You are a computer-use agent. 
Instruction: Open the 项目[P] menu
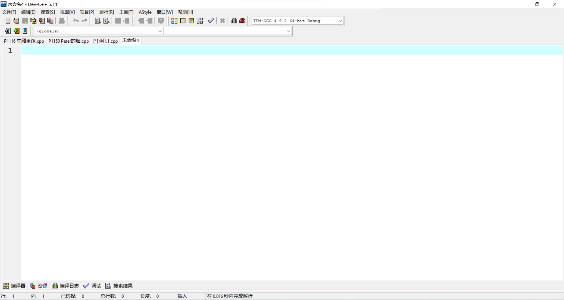(x=87, y=12)
